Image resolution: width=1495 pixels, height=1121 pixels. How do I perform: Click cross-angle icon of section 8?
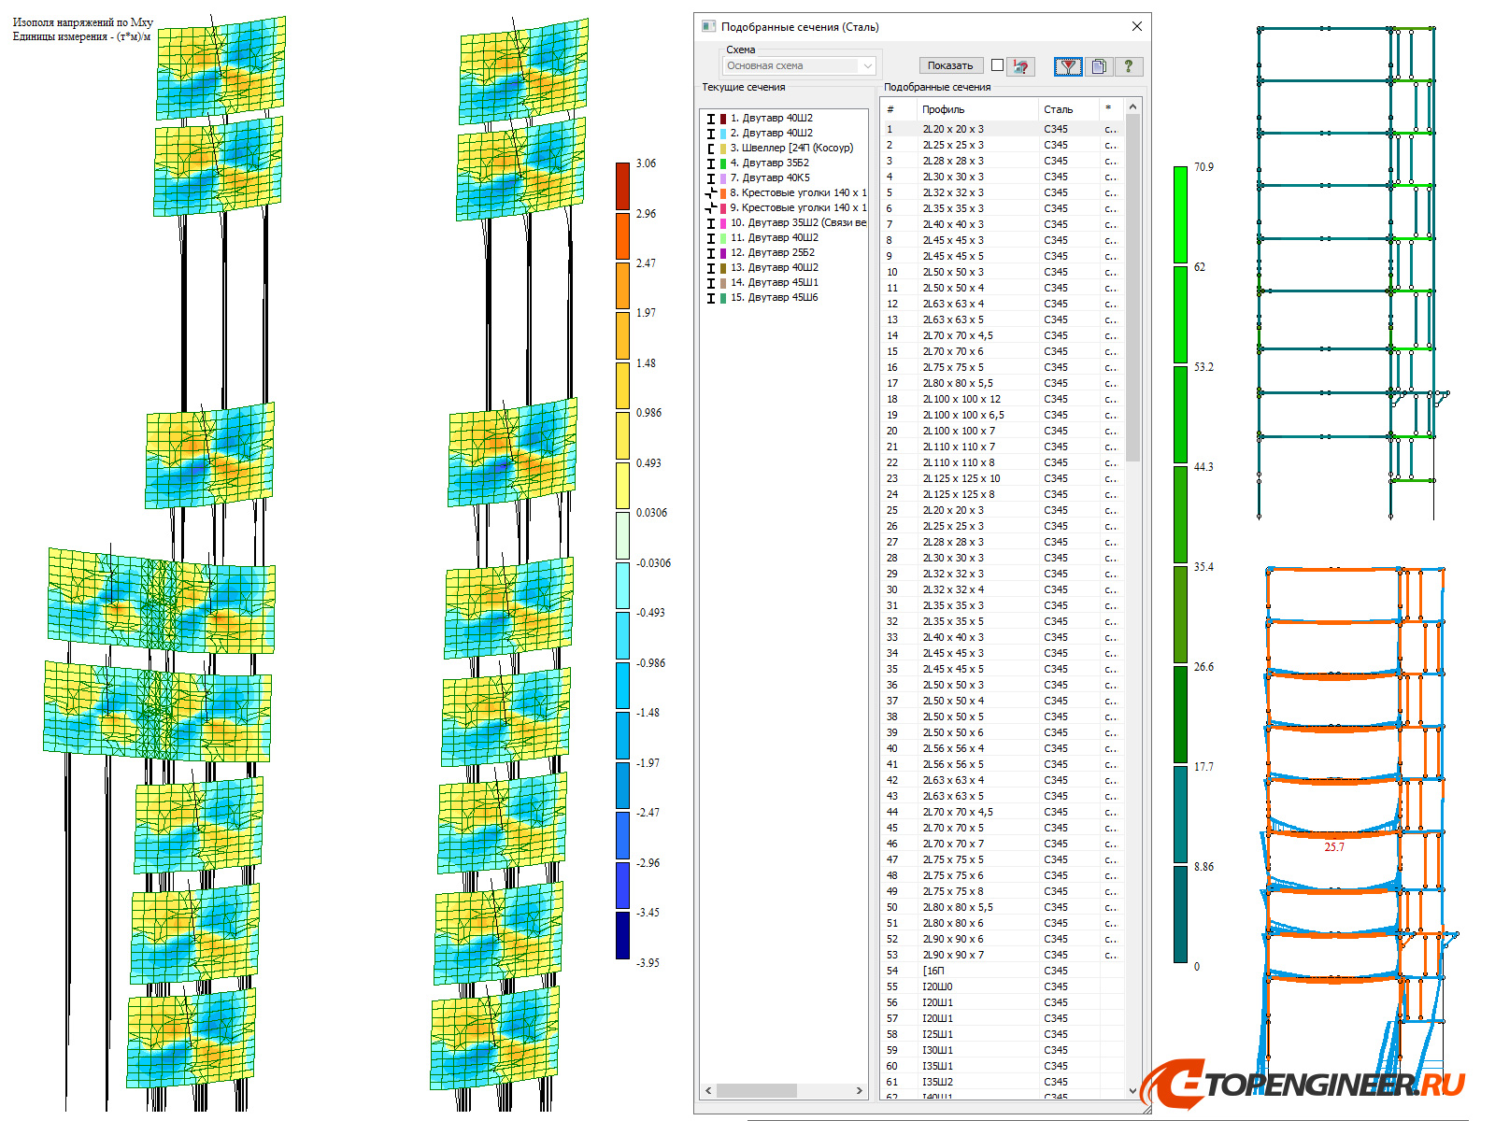coord(711,193)
